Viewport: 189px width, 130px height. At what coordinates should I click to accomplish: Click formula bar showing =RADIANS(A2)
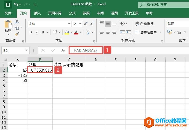[x=86, y=50]
